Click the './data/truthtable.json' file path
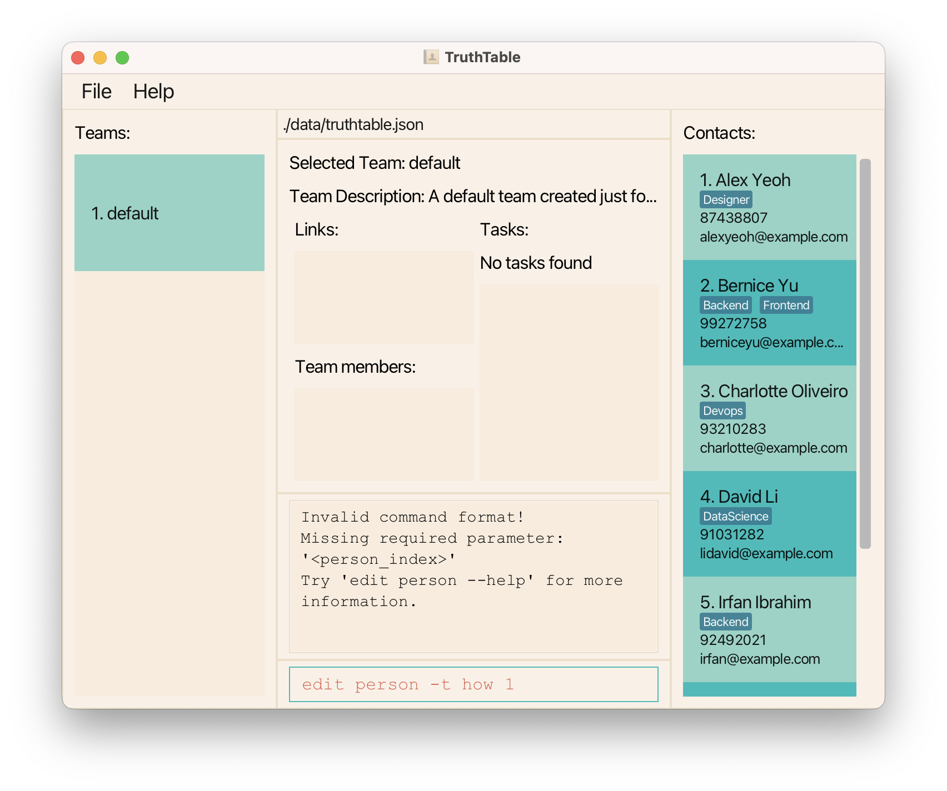 [x=353, y=124]
